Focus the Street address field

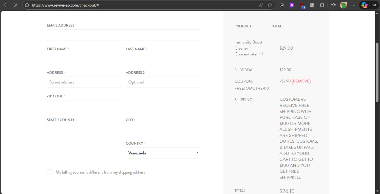[84, 82]
